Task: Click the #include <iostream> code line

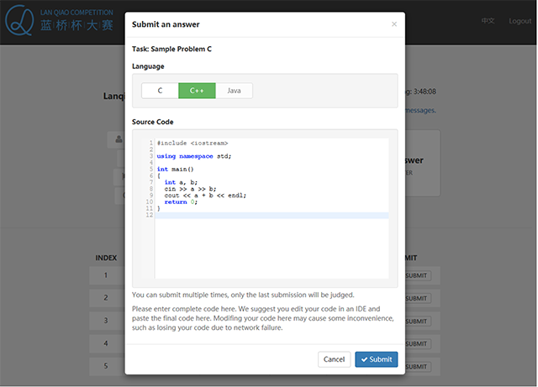Action: 193,143
